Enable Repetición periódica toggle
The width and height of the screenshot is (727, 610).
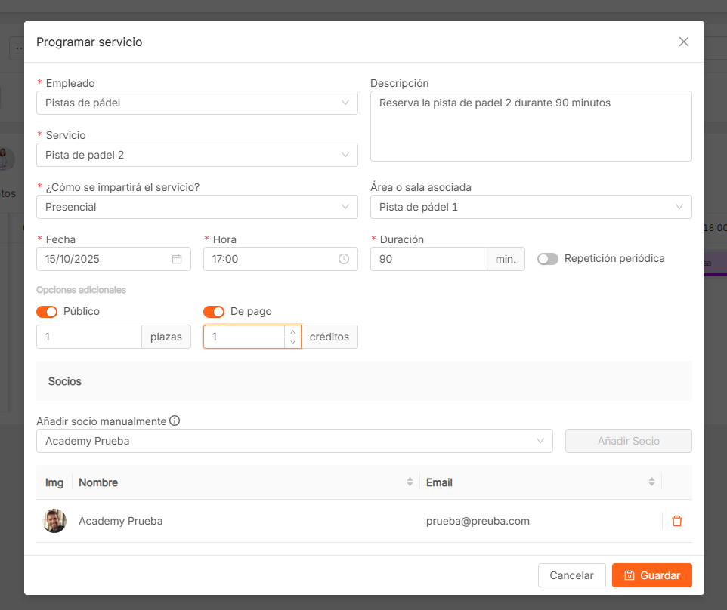point(548,259)
